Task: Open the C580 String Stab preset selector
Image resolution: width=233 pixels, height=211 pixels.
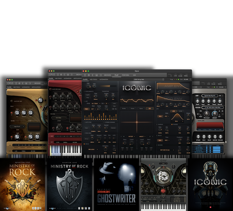Action: [149, 79]
